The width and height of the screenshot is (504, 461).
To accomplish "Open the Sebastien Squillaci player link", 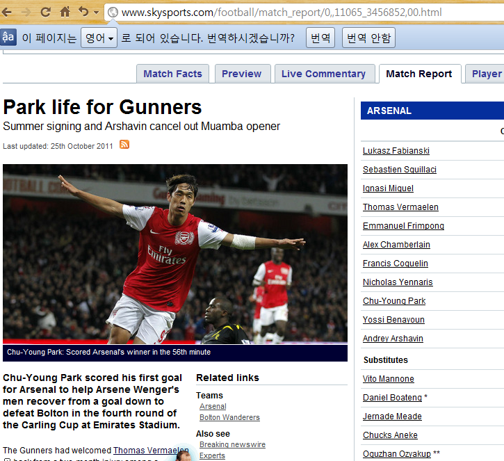I will (x=400, y=170).
